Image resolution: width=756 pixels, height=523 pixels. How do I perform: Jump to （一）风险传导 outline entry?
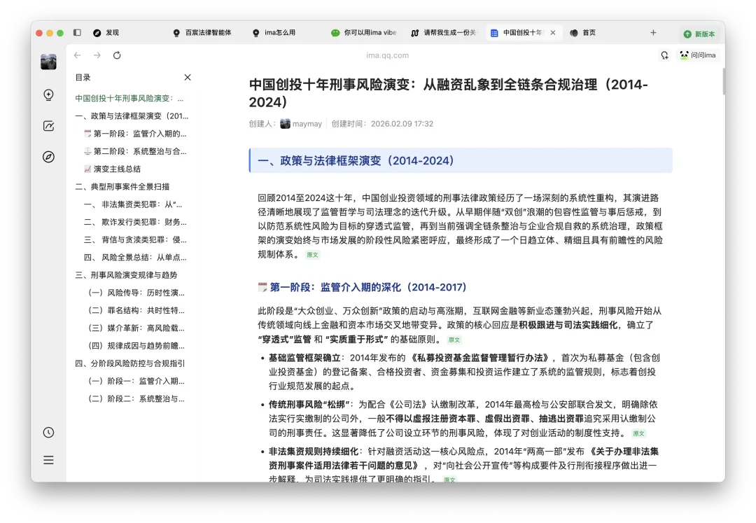(x=136, y=293)
